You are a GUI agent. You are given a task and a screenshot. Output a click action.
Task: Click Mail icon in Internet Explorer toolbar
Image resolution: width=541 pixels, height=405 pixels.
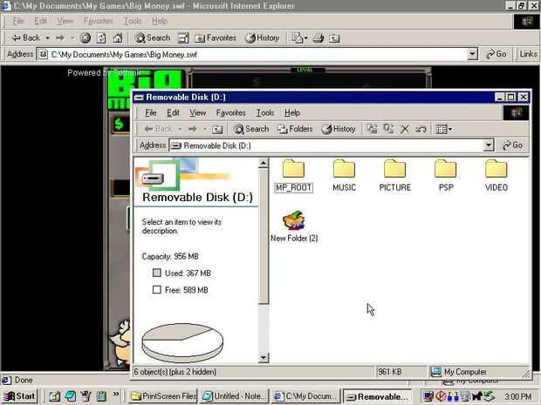297,37
